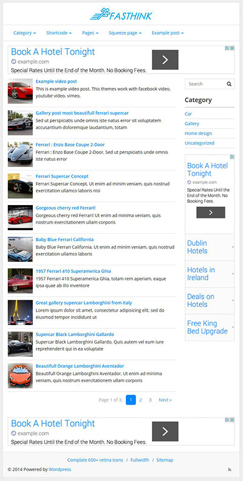The image size is (243, 481).
Task: Open 'Ferrari : Enzo Base Coupe 2-Door' post
Action: click(70, 145)
